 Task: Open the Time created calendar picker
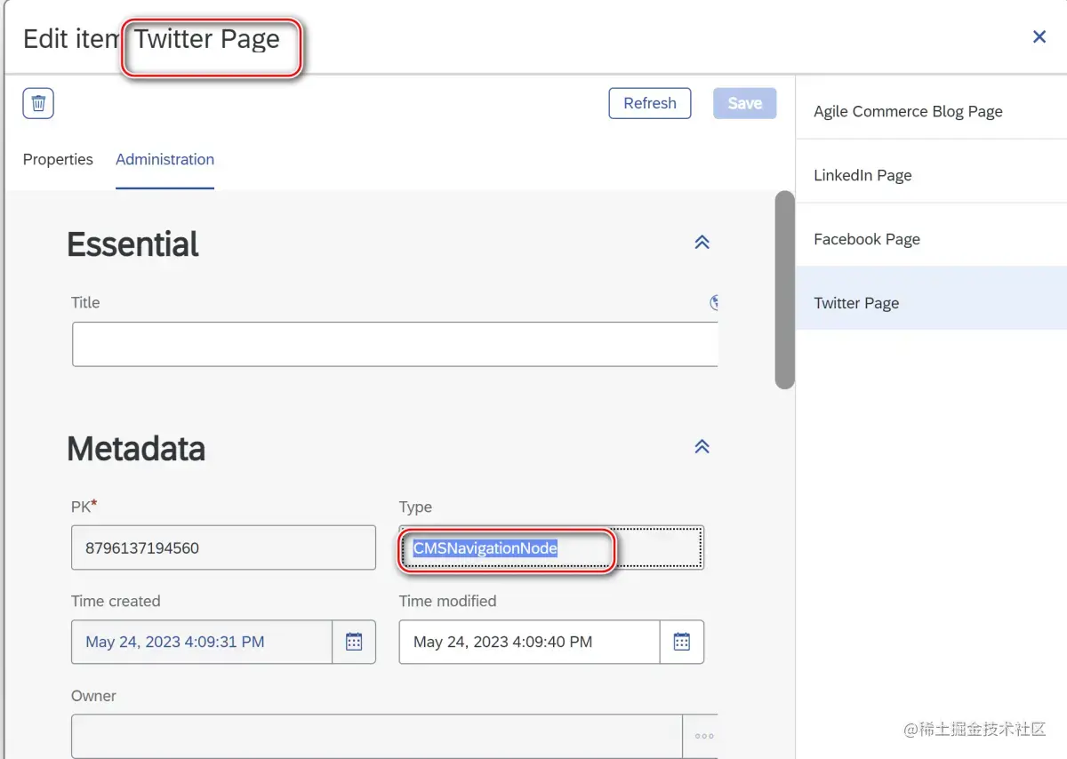354,642
